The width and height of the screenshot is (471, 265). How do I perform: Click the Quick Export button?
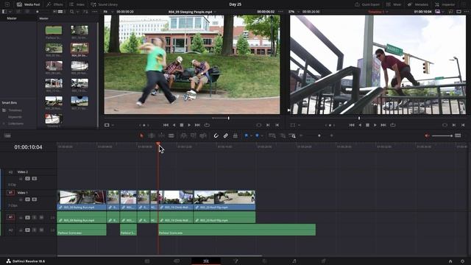pyautogui.click(x=367, y=4)
